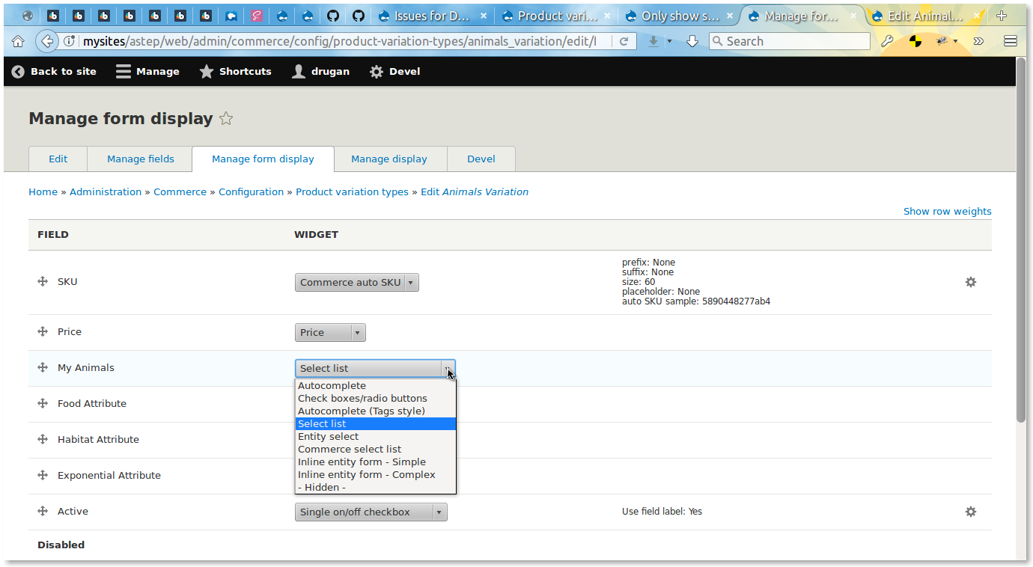Screen dimensions: 1033x567
Task: Click the Price row drag handle
Action: [43, 331]
